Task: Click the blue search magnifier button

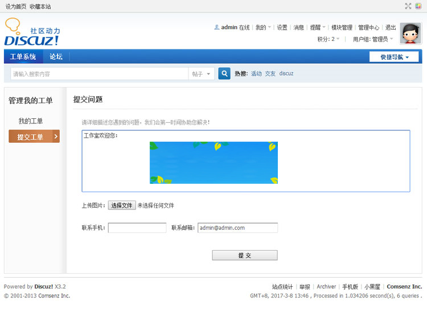Action: [224, 74]
